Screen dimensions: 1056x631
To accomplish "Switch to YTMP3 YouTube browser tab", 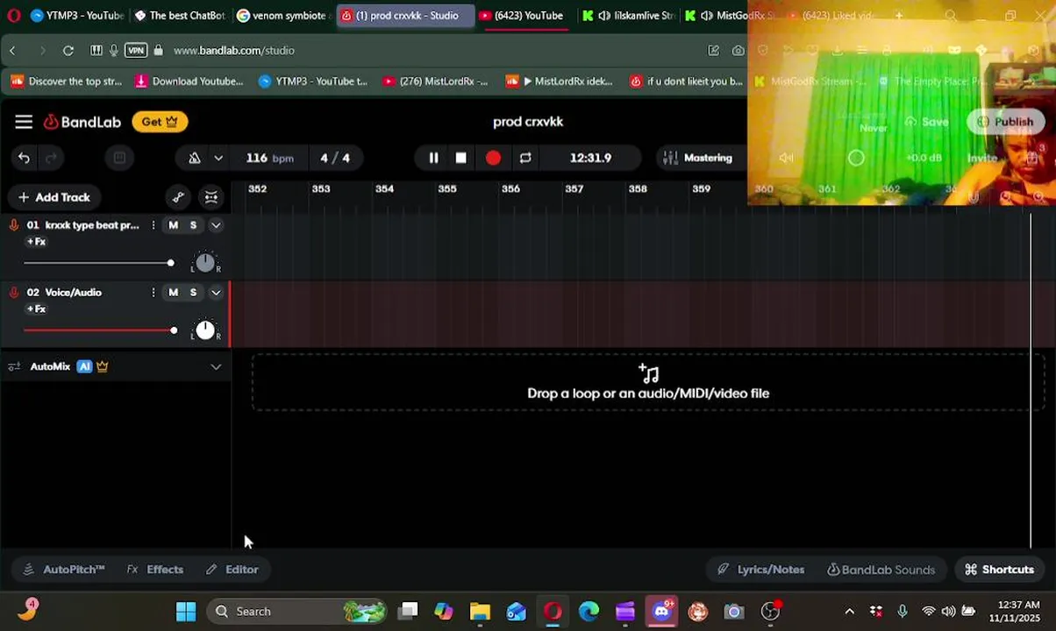I will coord(76,15).
